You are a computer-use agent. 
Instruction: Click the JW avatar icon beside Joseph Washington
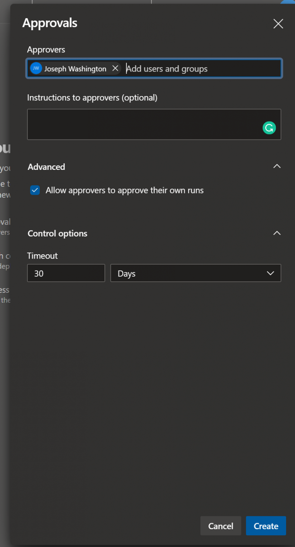coord(36,68)
